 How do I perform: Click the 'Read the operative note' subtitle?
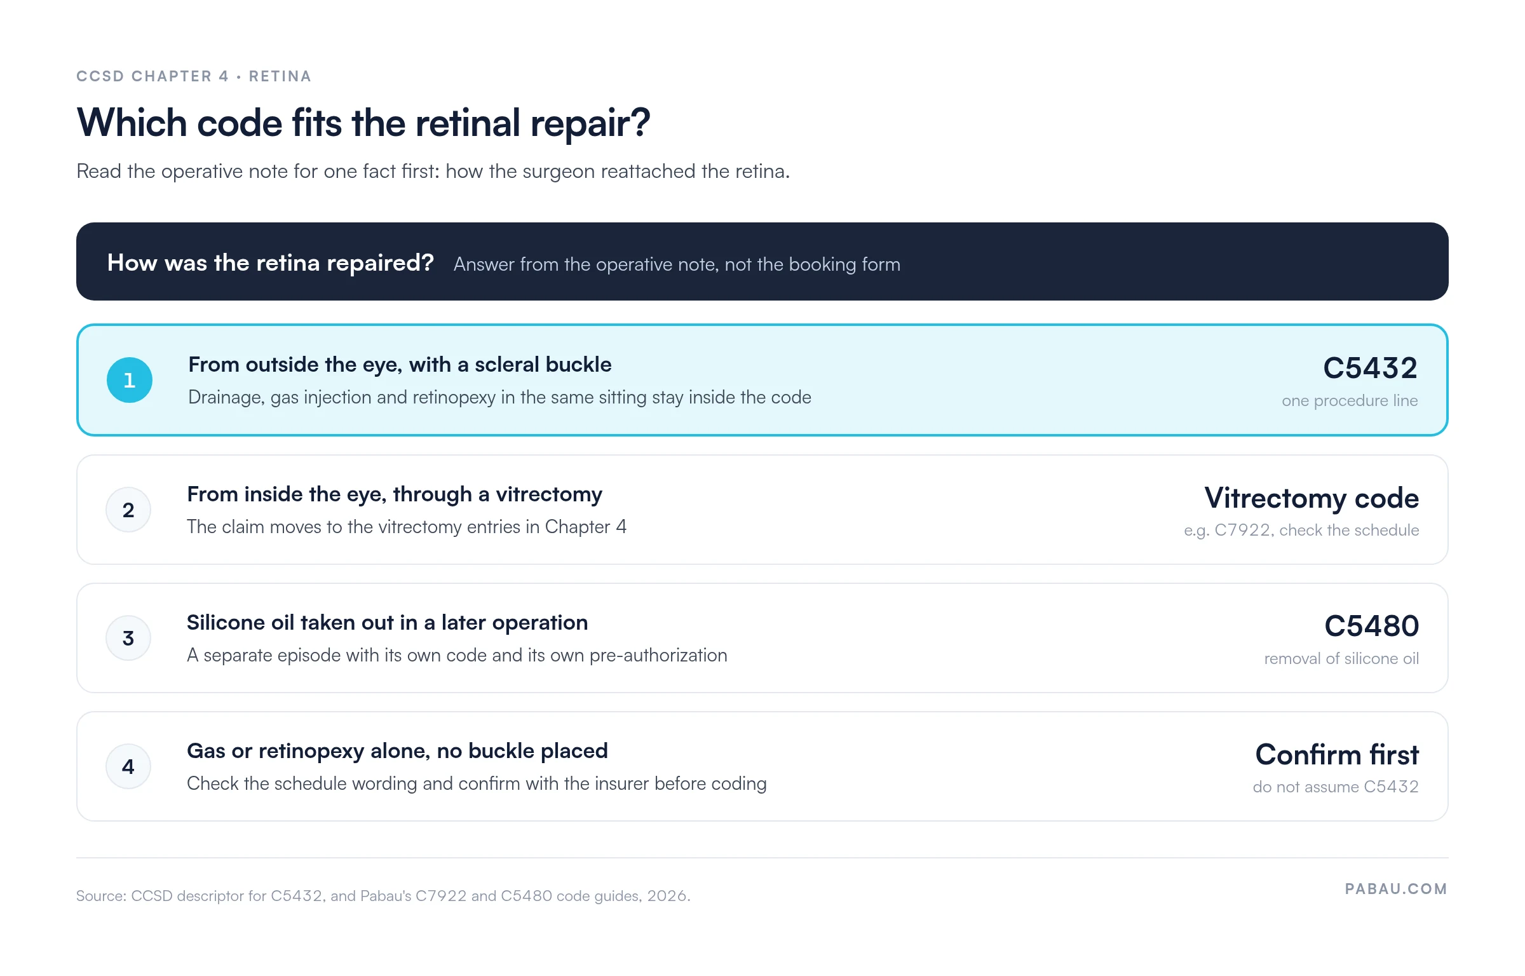pos(433,172)
